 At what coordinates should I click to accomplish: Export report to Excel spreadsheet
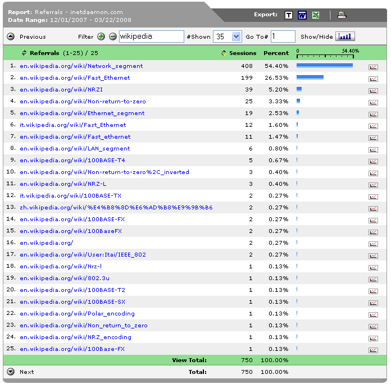(316, 15)
